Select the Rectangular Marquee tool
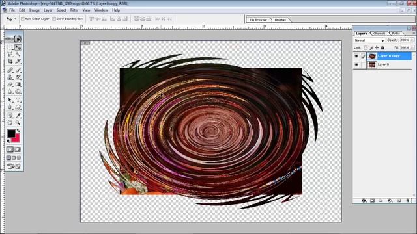The width and height of the screenshot is (417, 234). pos(10,47)
